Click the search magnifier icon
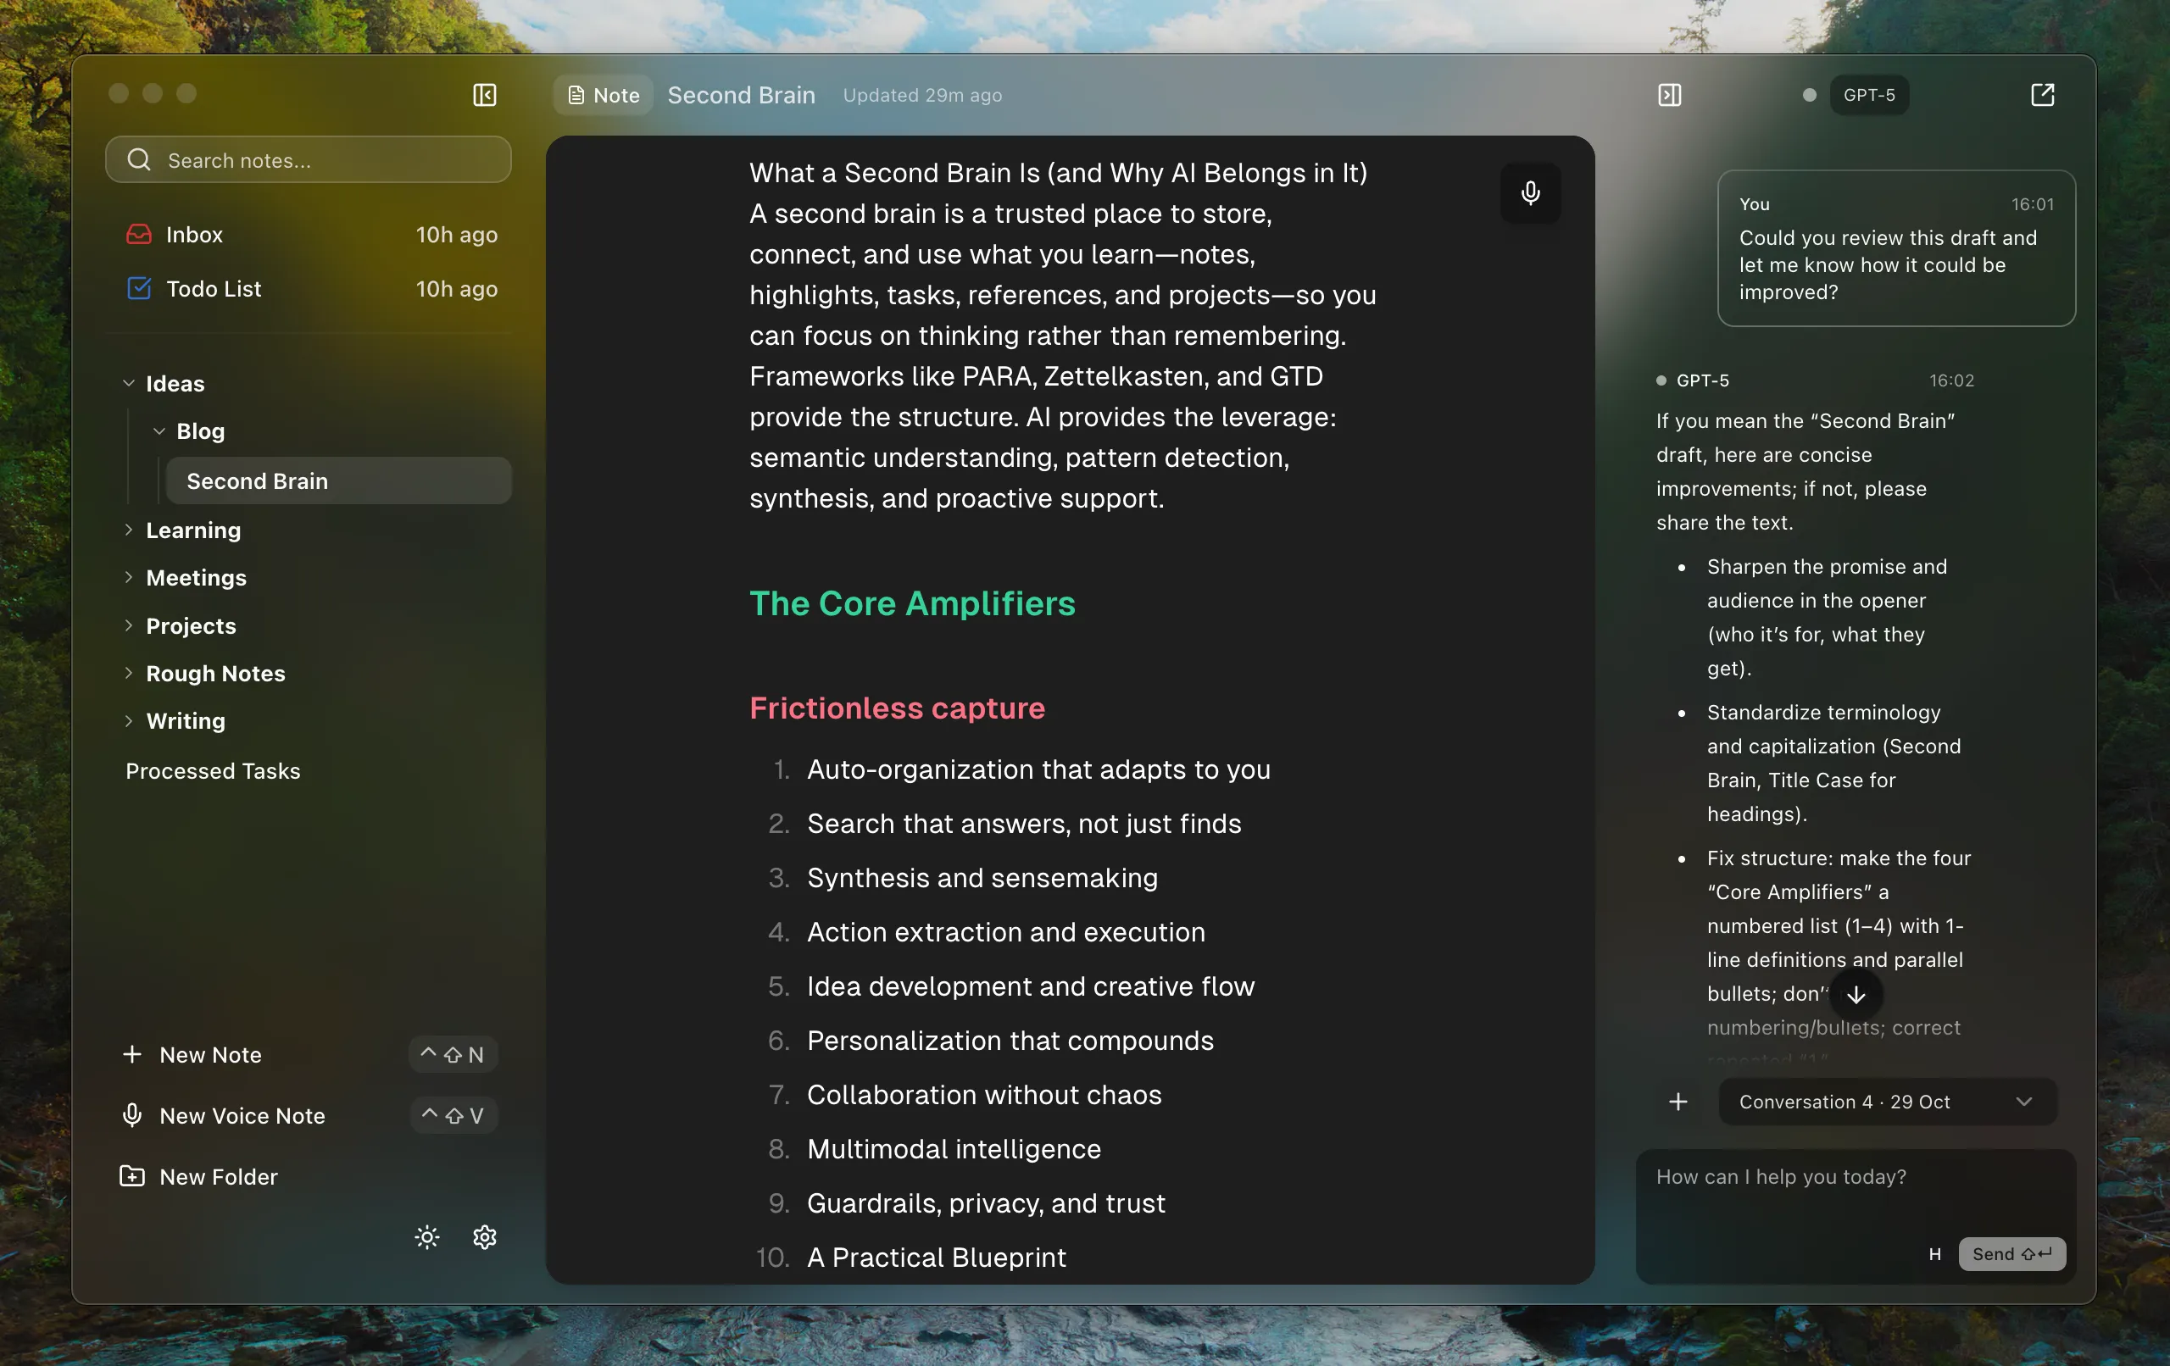The image size is (2170, 1366). coord(138,159)
